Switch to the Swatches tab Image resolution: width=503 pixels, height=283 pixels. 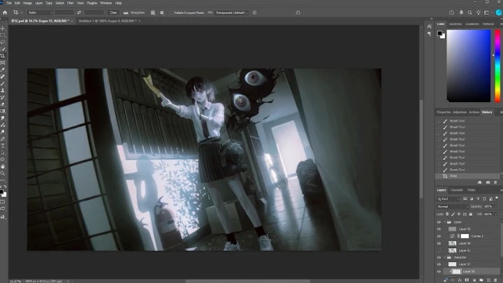[x=455, y=24]
